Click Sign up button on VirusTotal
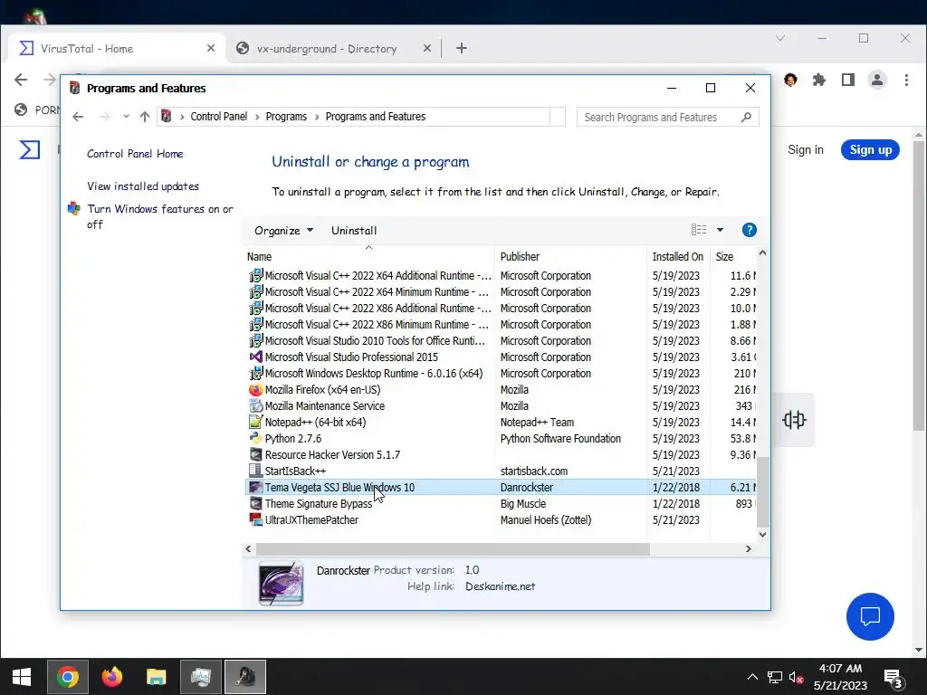Screen dimensions: 927x695 click(870, 150)
